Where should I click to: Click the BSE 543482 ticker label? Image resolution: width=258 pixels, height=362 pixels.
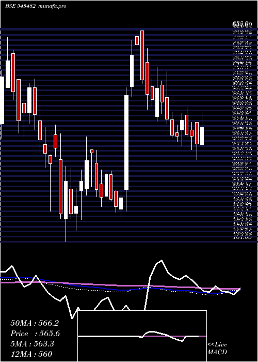(21, 6)
